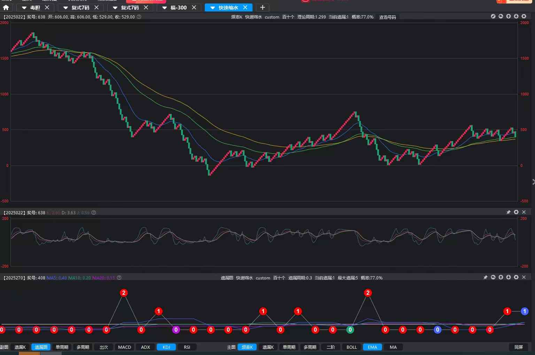This screenshot has width=535, height=355.
Task: Pin the KDJ indicator panel
Action: tap(509, 212)
